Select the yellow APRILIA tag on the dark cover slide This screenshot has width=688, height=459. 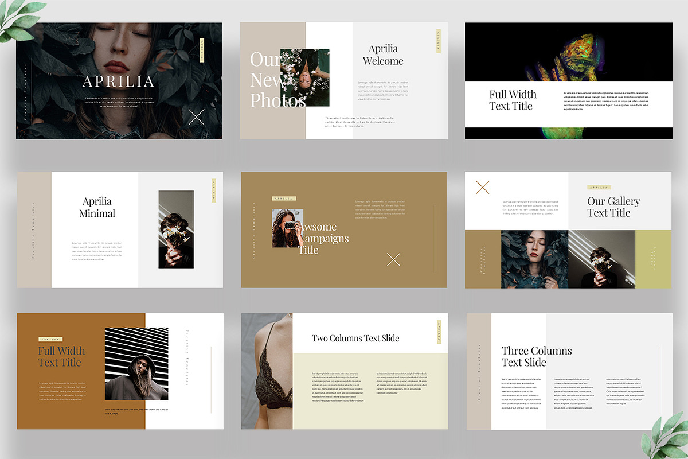coord(202,50)
